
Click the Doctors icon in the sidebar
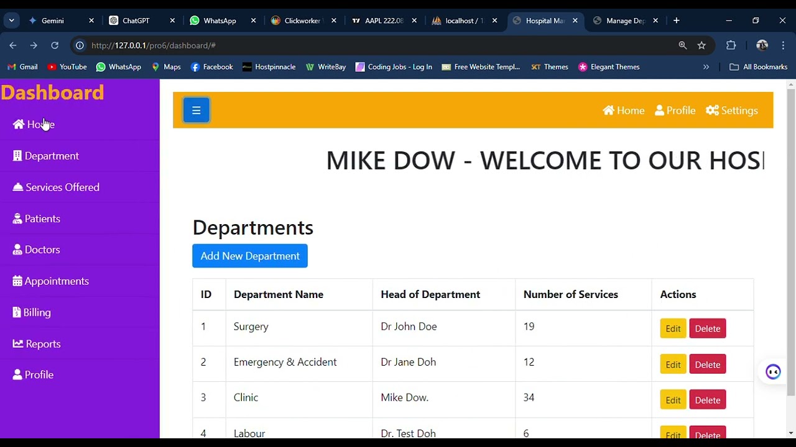pos(17,250)
